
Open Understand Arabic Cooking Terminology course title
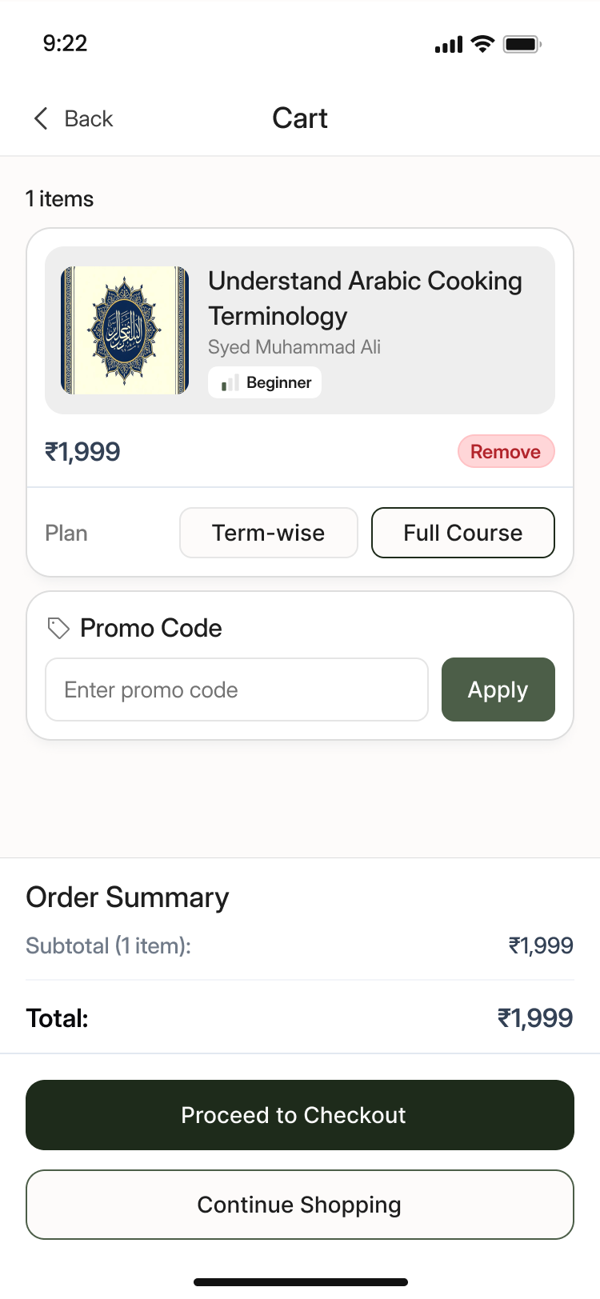(365, 298)
